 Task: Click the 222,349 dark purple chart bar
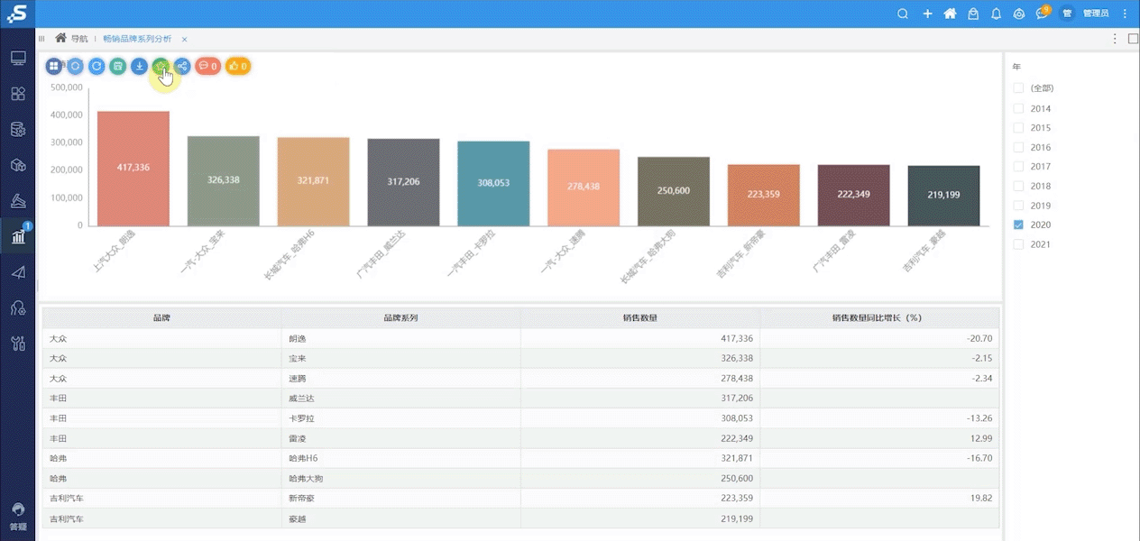click(x=853, y=195)
